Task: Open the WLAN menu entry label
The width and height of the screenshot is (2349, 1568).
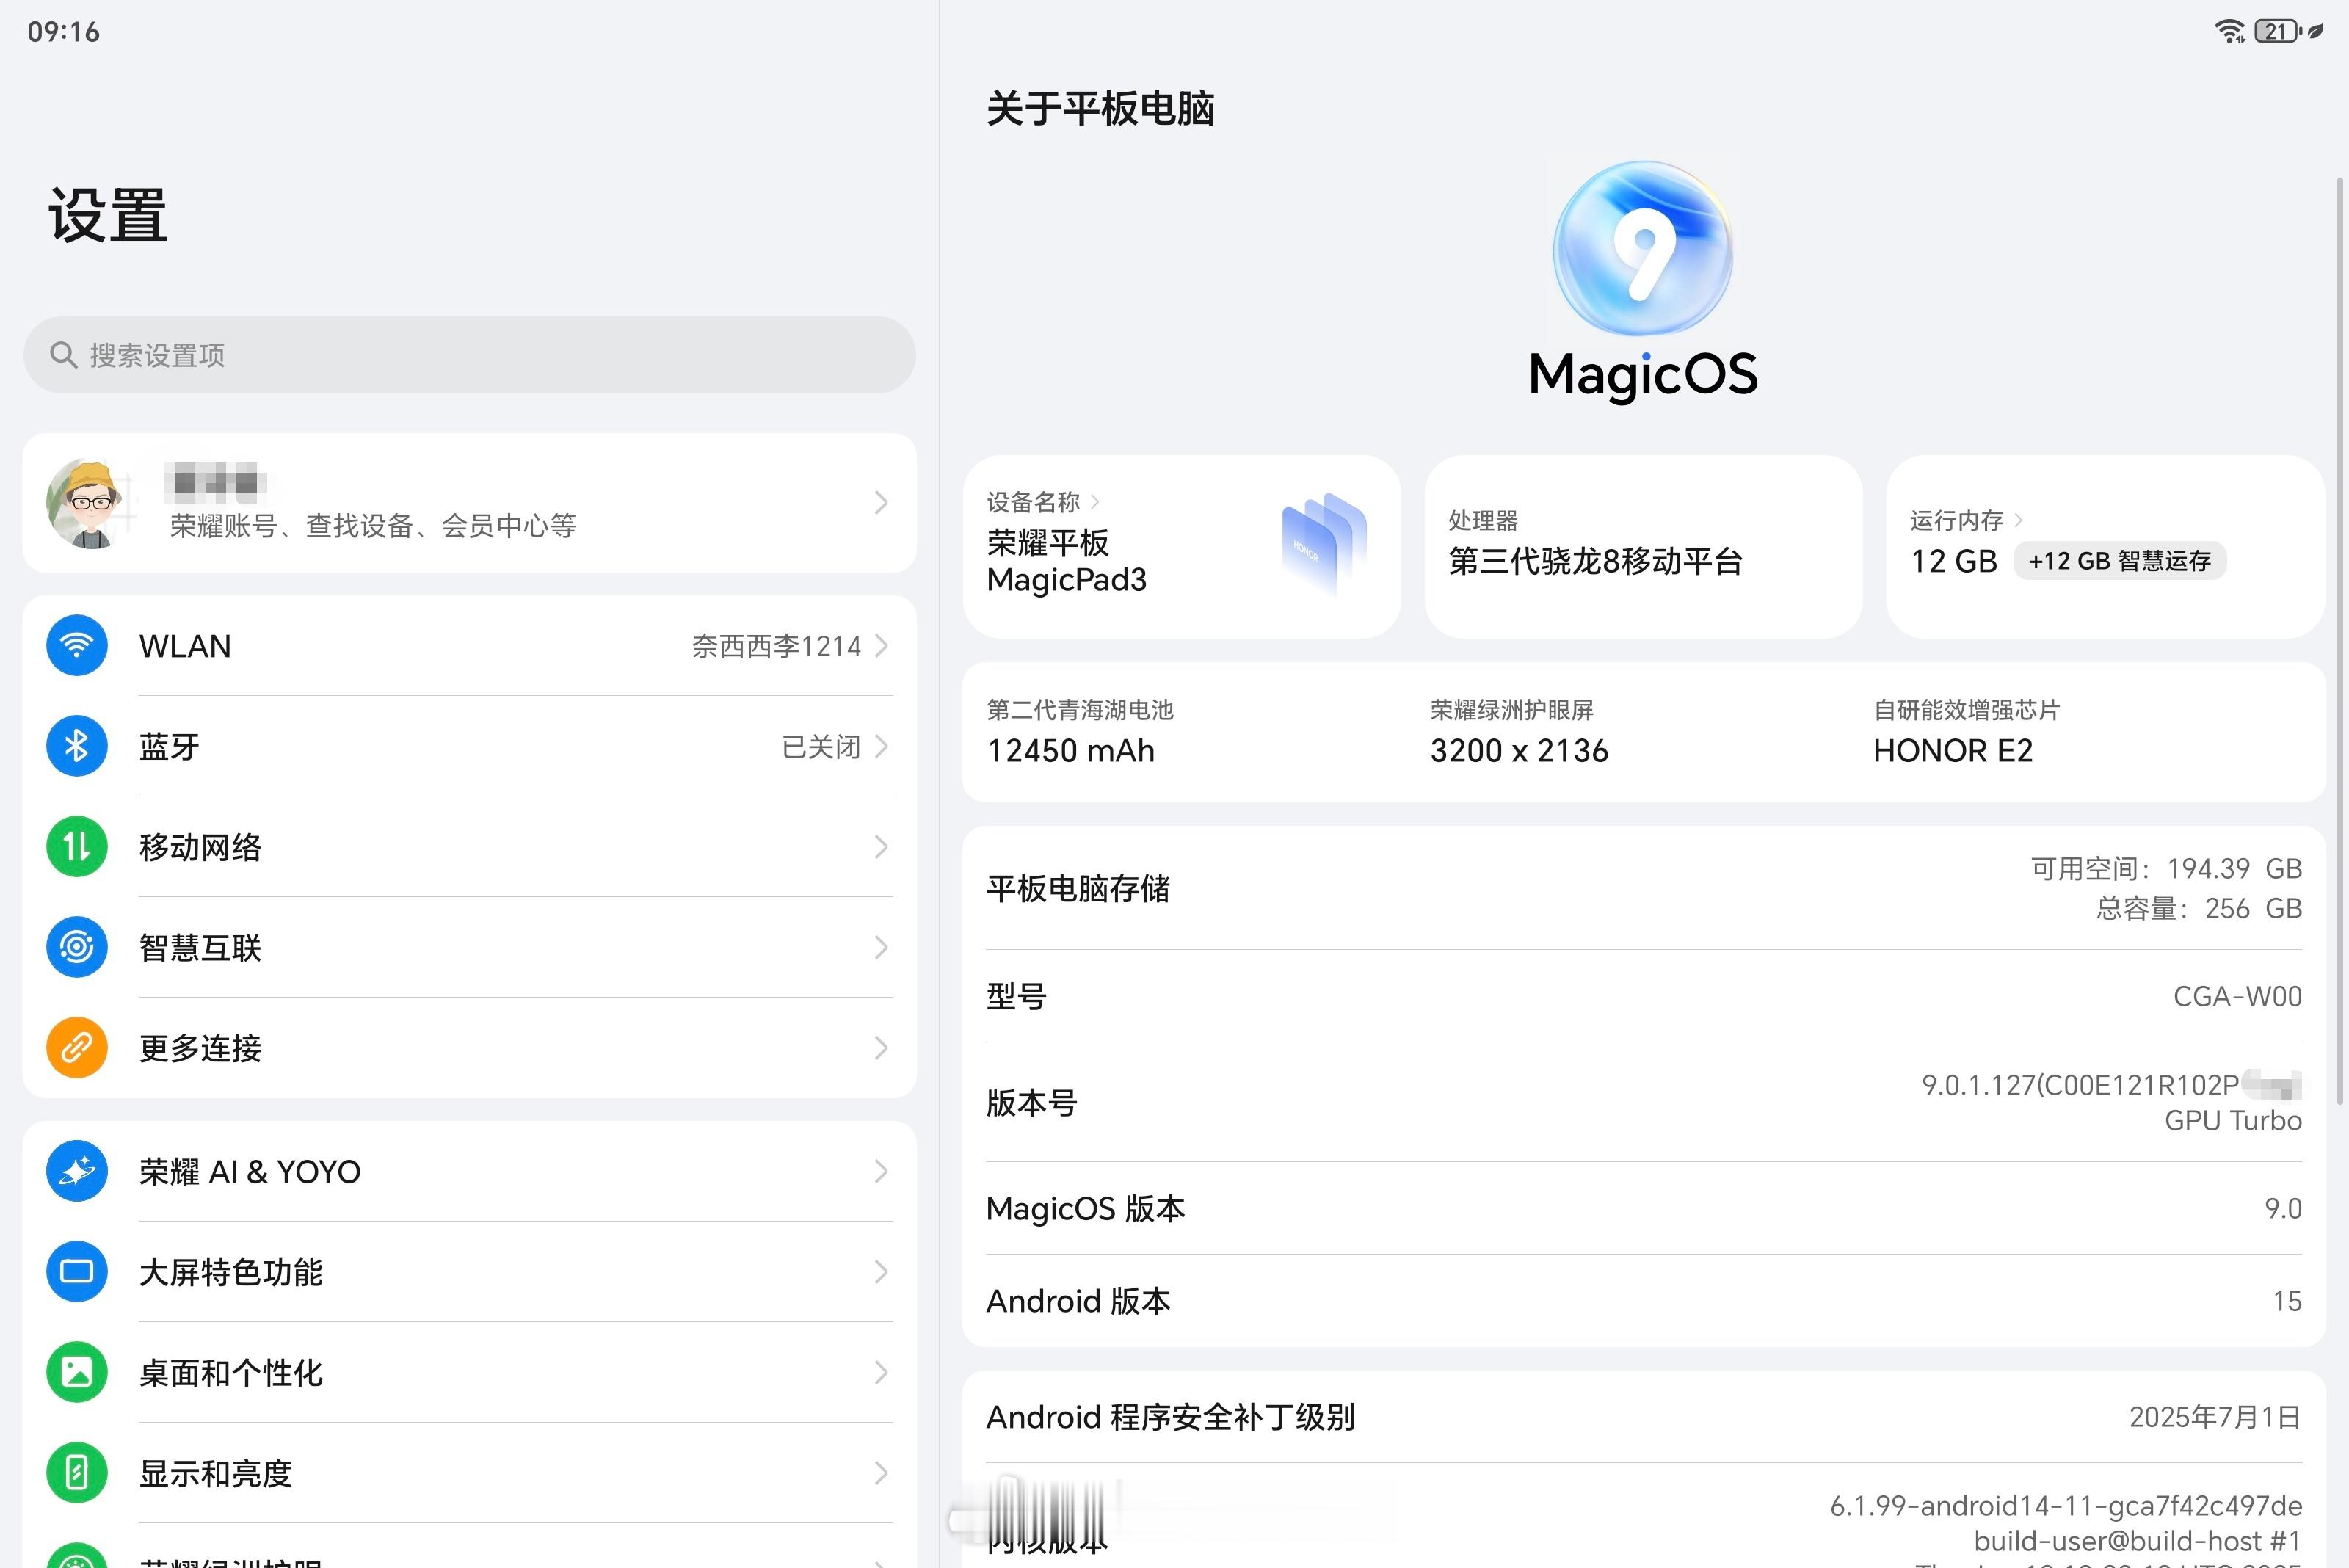Action: click(185, 646)
